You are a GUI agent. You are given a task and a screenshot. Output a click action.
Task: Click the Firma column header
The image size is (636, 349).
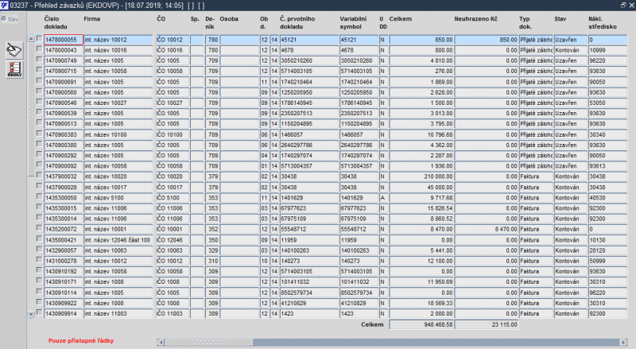tap(92, 18)
